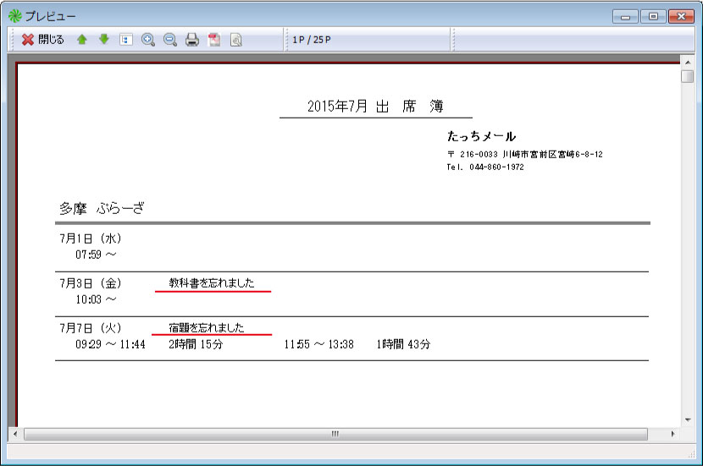Minimize the プレビュー window
Screen dimensions: 703x466
(625, 17)
